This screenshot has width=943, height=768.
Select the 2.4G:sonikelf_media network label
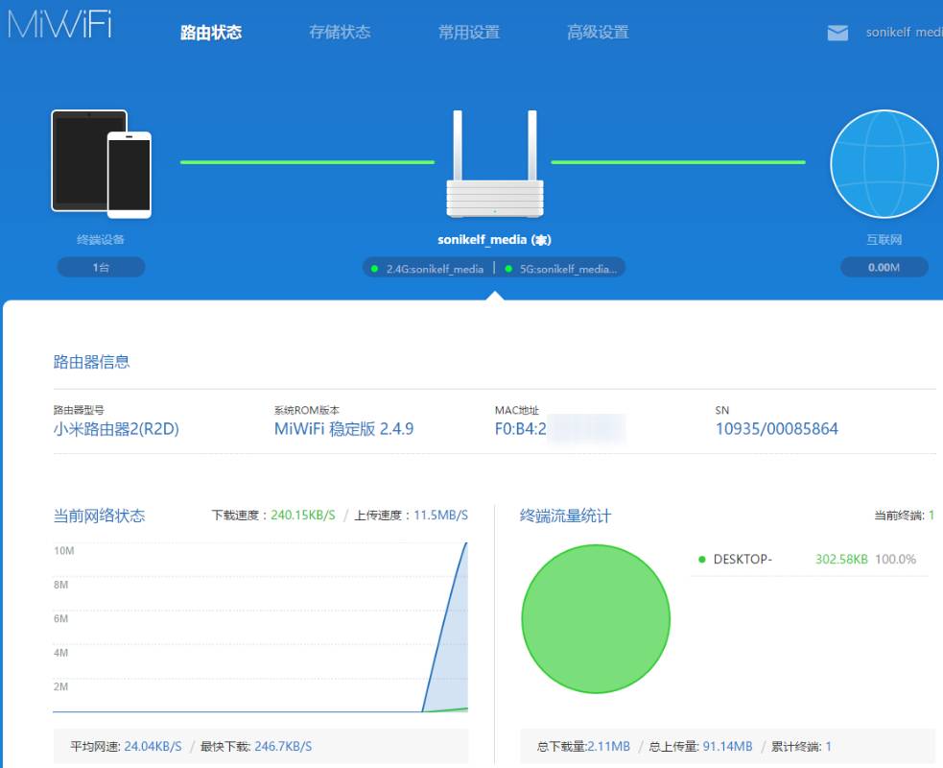(435, 269)
